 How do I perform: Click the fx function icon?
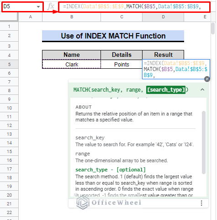(50, 6)
